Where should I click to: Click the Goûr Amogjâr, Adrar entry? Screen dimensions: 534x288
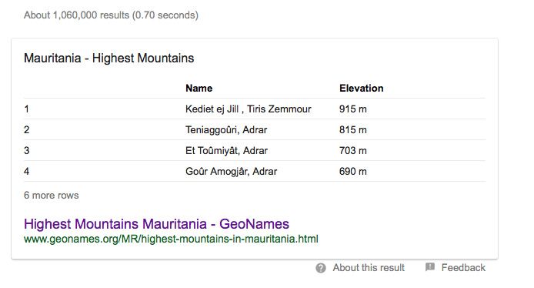232,172
